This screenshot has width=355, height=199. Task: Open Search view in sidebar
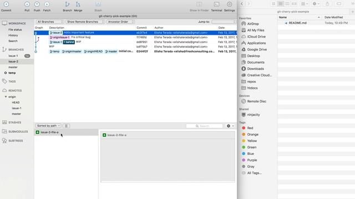click(x=13, y=41)
